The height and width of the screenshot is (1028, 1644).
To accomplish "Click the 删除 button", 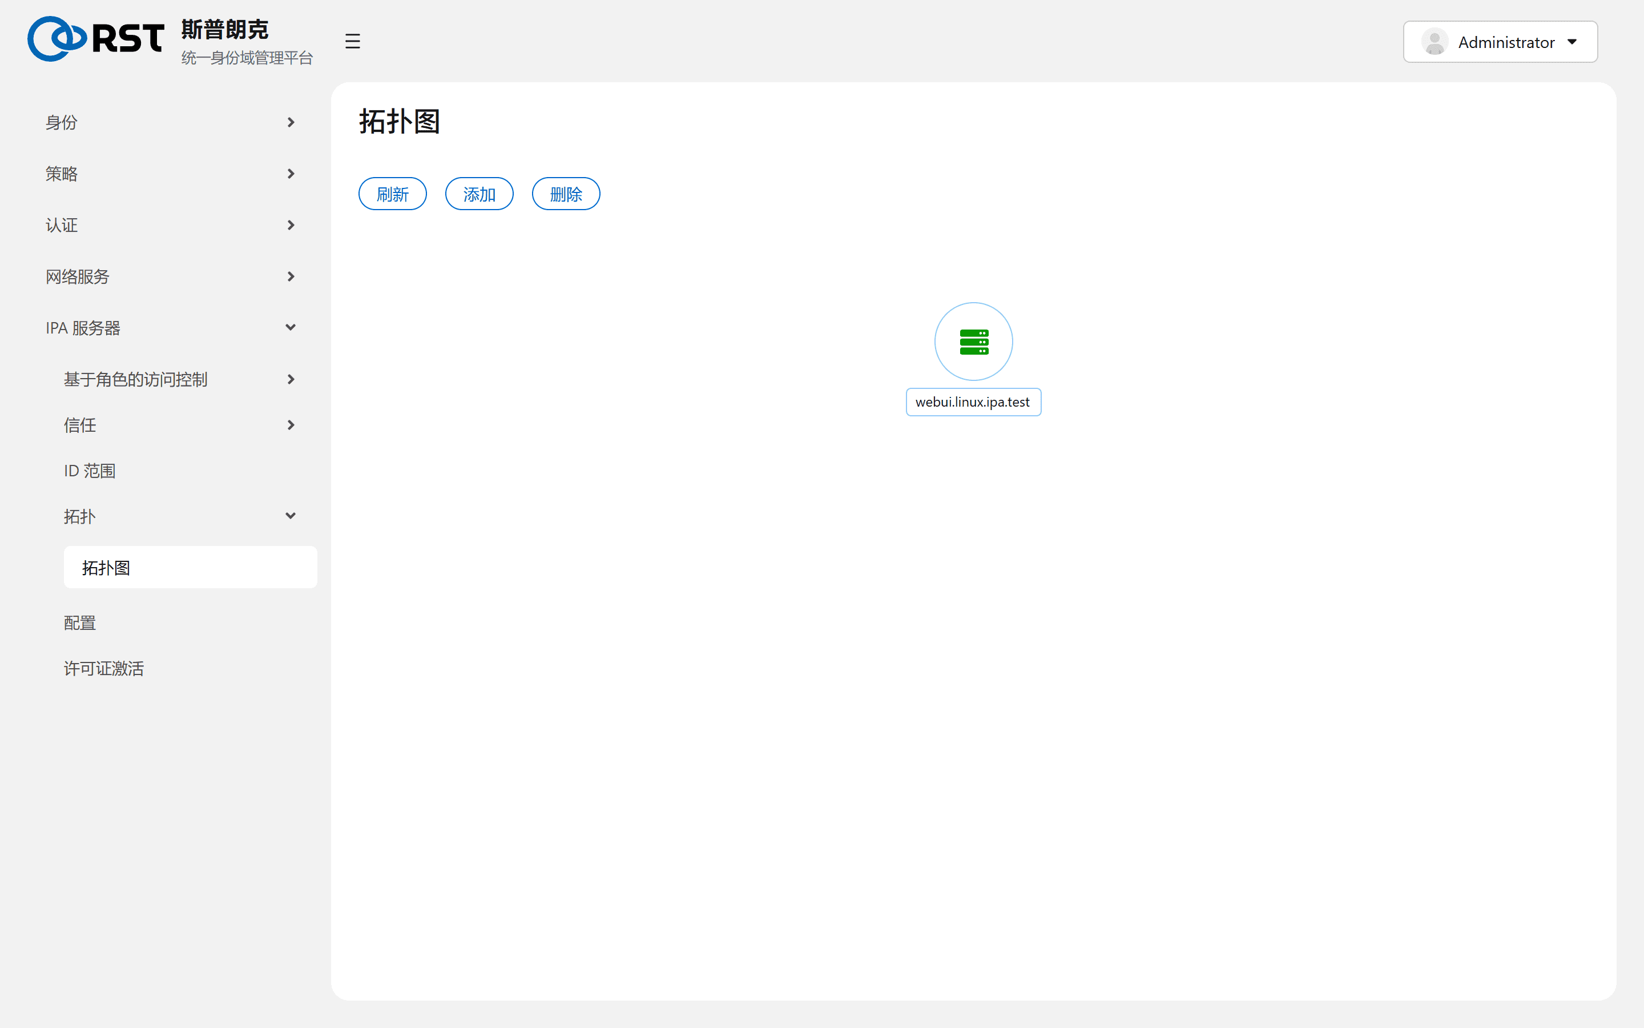I will (x=566, y=194).
